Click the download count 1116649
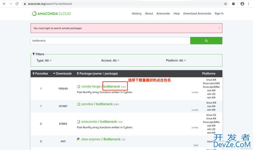Screen dimensions: 253x150 click(x=63, y=89)
